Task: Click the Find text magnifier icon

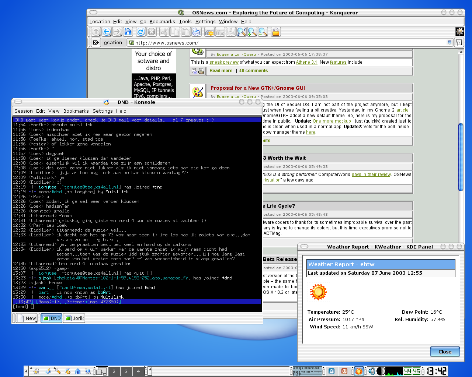Action: (242, 32)
